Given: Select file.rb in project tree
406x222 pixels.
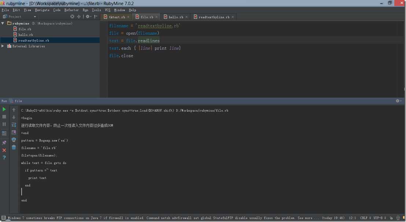Looking at the screenshot, I should coord(25,29).
